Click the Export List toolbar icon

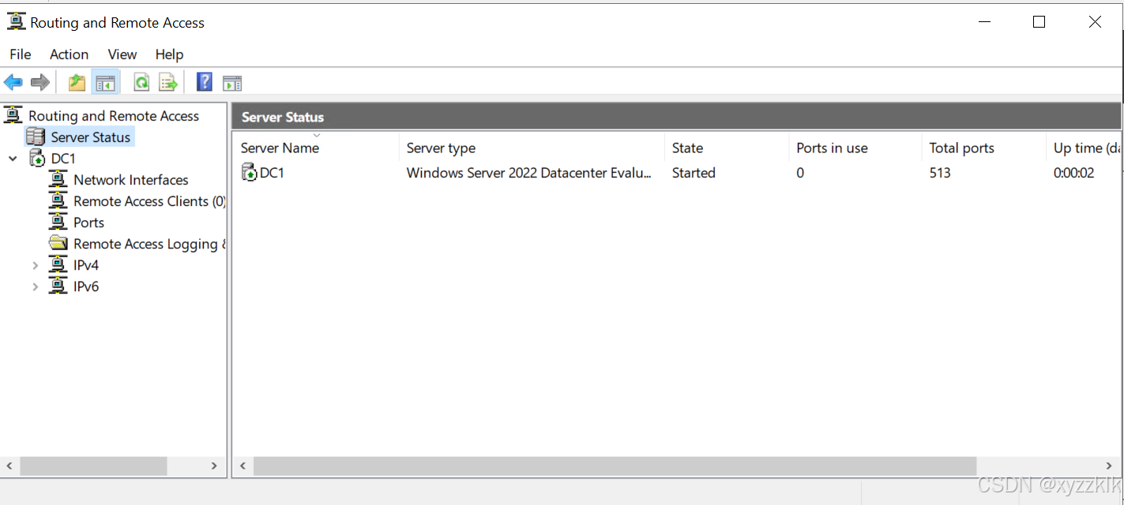click(x=168, y=82)
